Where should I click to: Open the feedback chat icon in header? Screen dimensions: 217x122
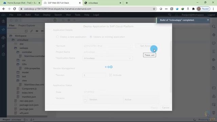tap(170, 15)
